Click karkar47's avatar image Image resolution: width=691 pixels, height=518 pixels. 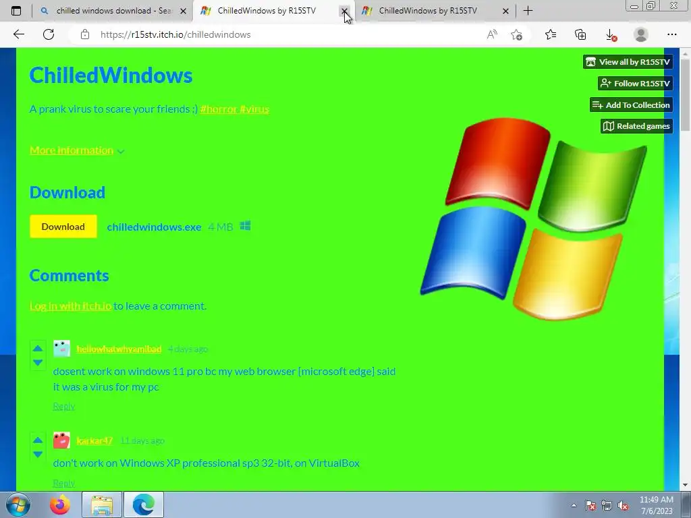61,440
